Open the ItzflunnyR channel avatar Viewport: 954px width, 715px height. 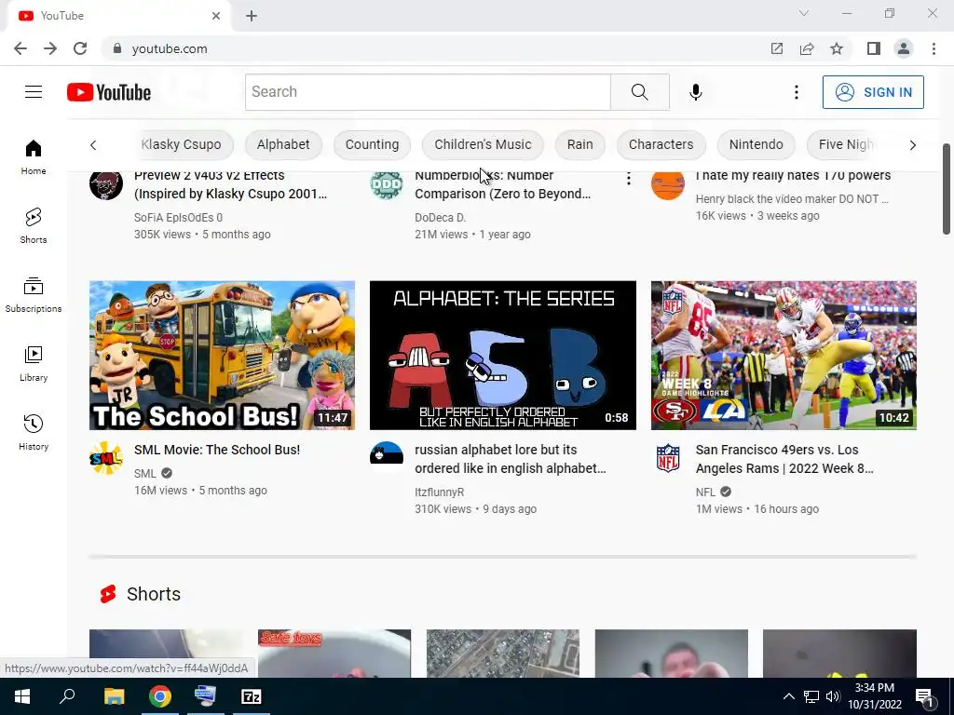(x=387, y=458)
